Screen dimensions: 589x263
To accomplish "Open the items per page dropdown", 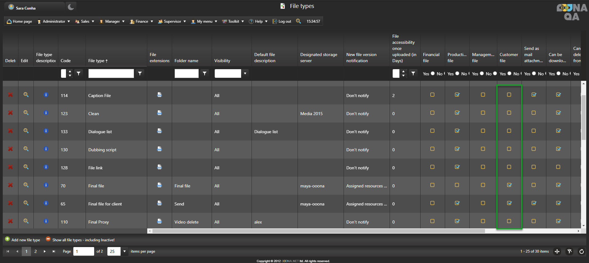I will click(x=125, y=251).
